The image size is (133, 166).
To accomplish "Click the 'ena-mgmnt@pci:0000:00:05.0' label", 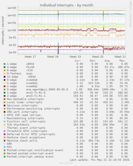I will point(47,90).
